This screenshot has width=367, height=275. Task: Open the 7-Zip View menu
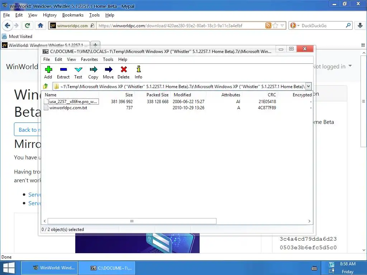[x=71, y=59]
